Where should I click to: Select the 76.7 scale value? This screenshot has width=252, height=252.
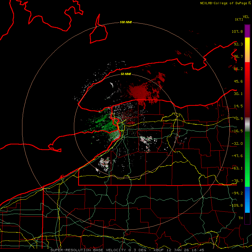pyautogui.click(x=238, y=56)
